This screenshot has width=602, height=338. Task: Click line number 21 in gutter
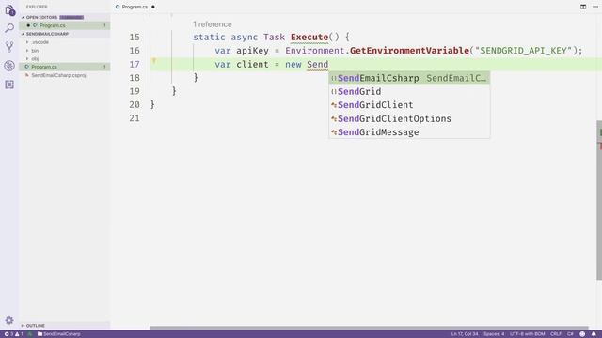tap(135, 118)
